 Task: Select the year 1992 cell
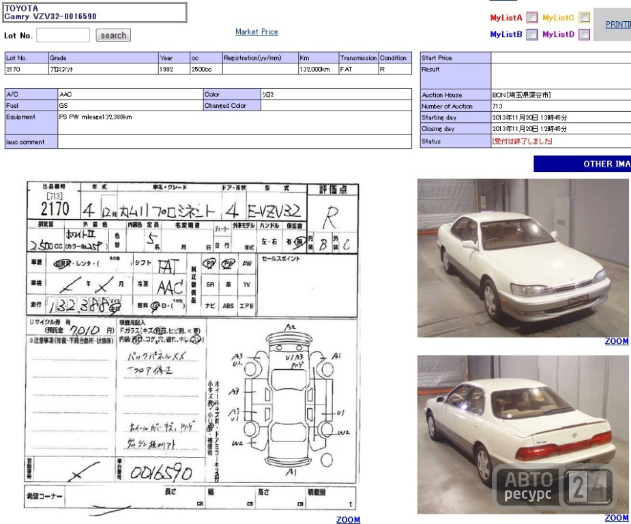click(x=174, y=69)
